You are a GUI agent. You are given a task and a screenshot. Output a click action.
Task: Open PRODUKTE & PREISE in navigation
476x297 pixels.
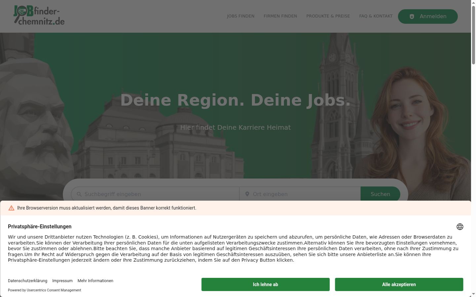pyautogui.click(x=328, y=16)
